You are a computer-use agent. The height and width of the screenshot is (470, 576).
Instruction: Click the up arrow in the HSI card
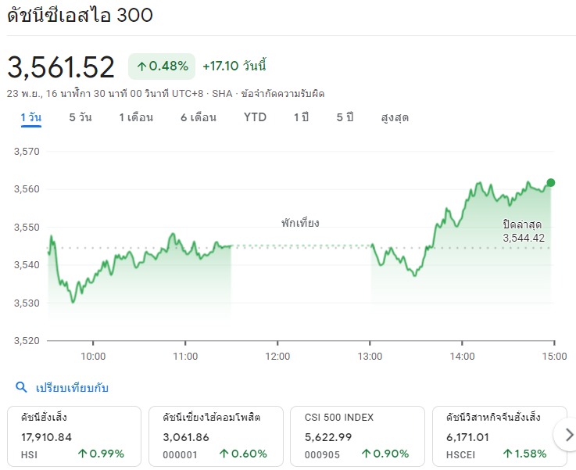pyautogui.click(x=83, y=454)
